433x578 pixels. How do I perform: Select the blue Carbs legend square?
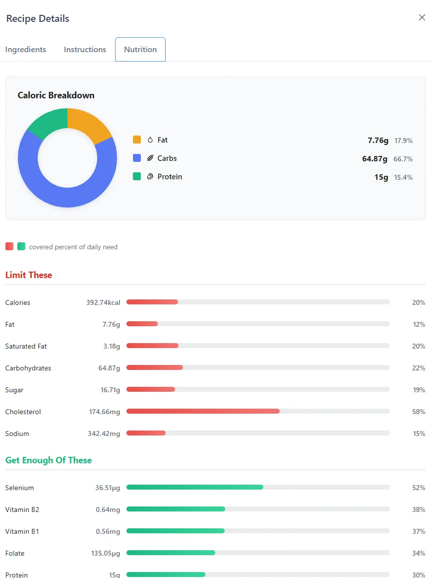(x=136, y=158)
